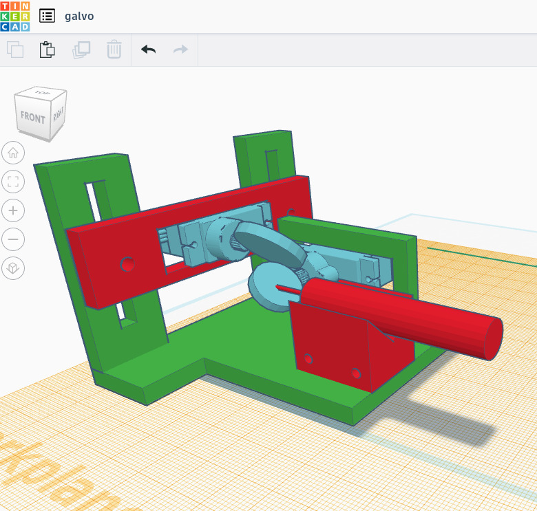Redo the last undone action
Image resolution: width=537 pixels, height=511 pixels.
180,50
